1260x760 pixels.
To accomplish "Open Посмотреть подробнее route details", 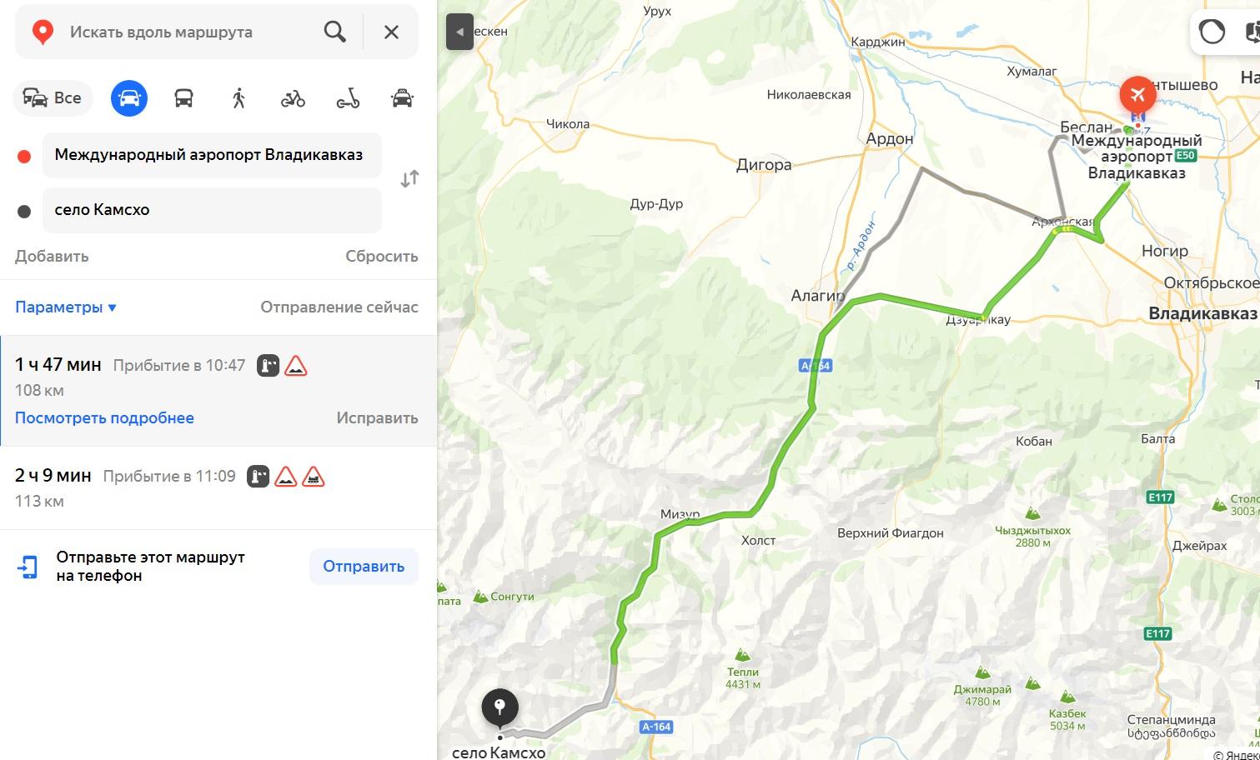I will pos(104,417).
